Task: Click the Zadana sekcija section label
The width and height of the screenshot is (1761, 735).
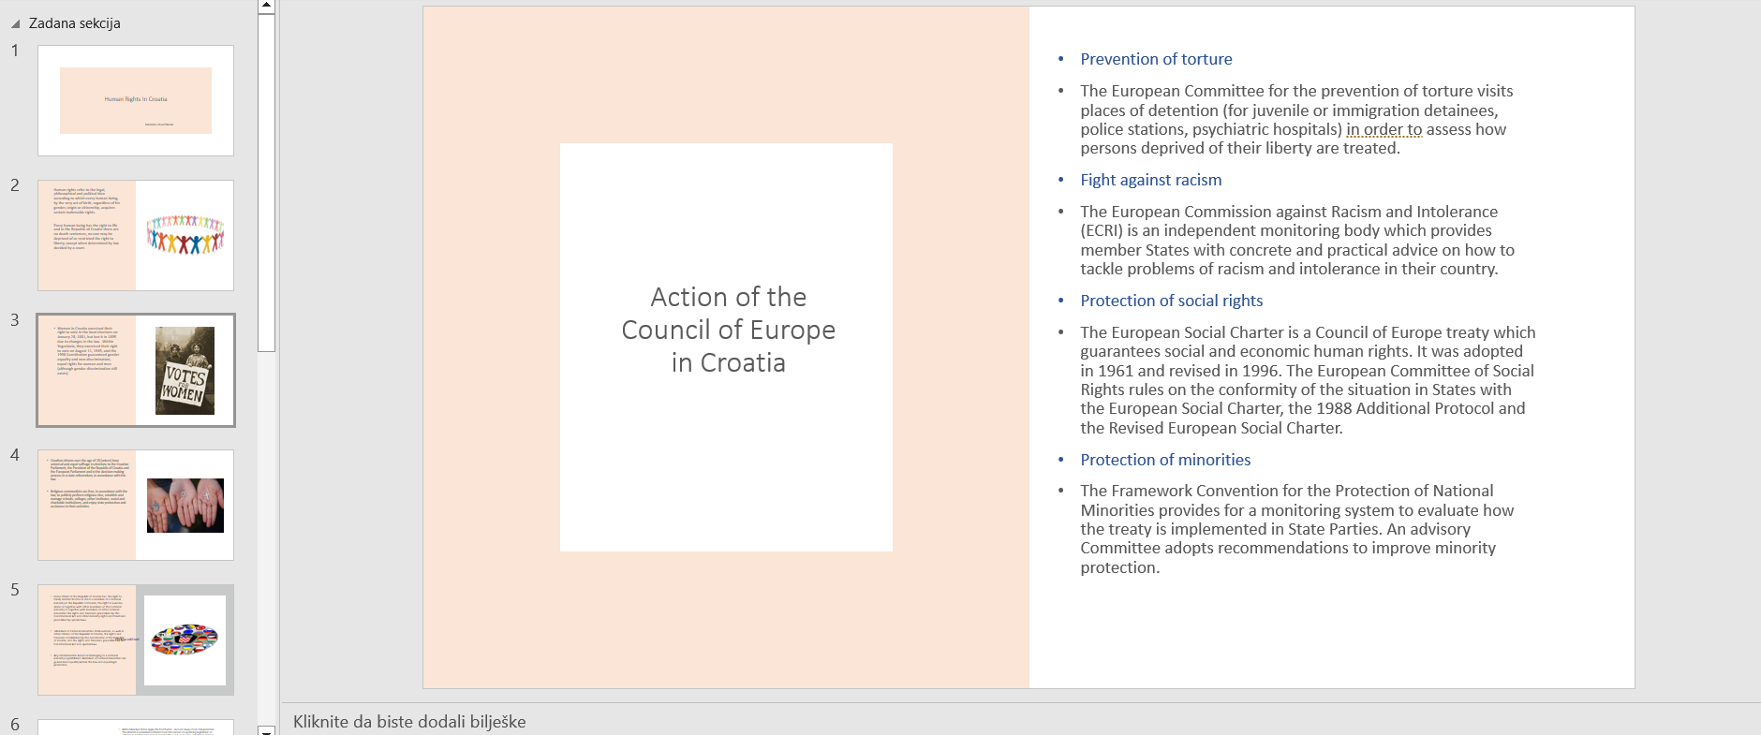Action: click(75, 23)
